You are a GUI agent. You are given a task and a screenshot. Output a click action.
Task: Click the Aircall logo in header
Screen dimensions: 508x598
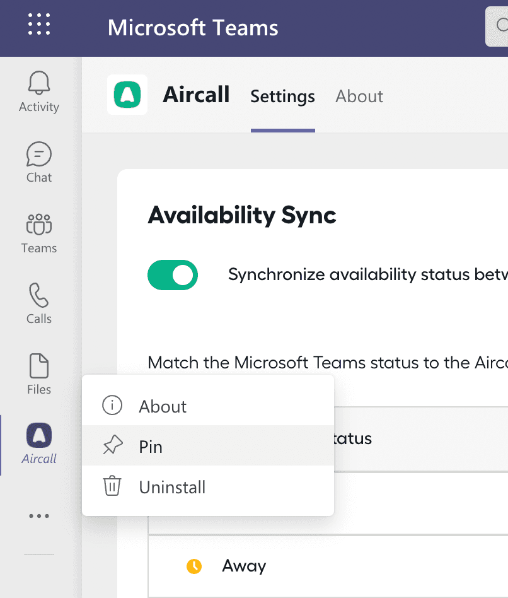pyautogui.click(x=127, y=95)
